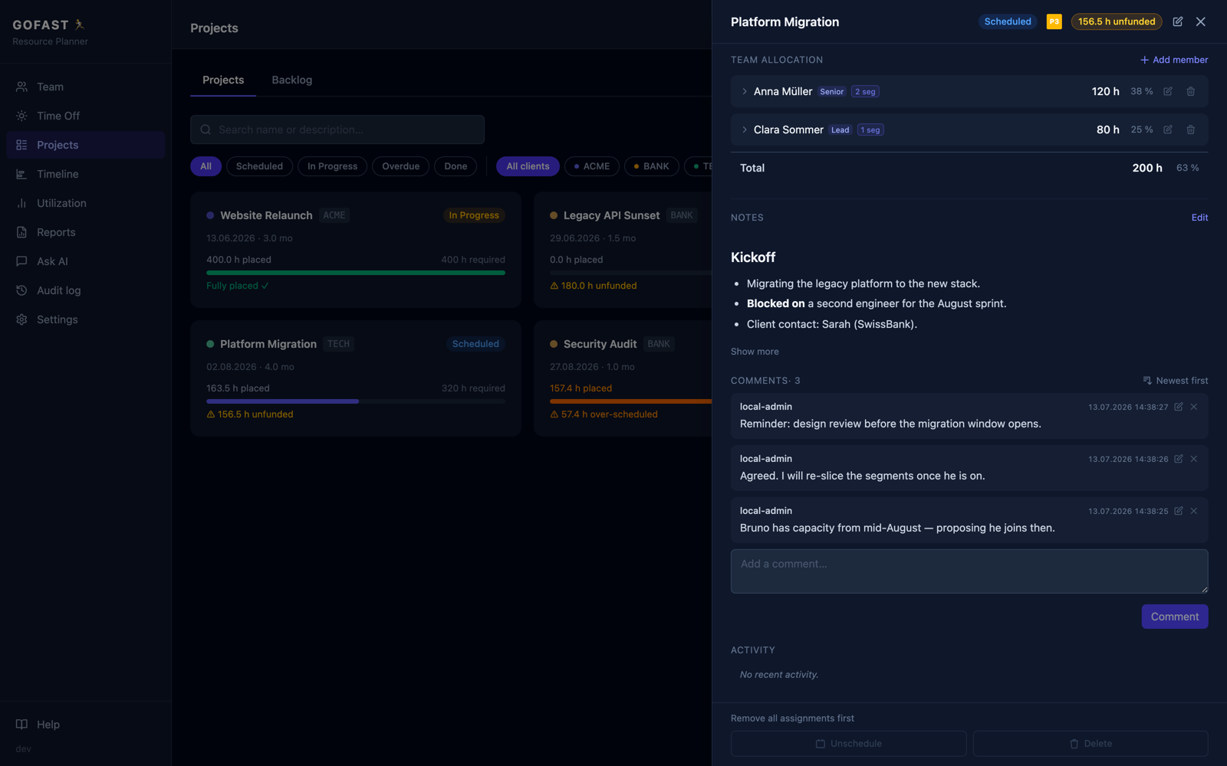The image size is (1227, 766).
Task: Click the Scheduled status badge in panel header
Action: pos(1007,21)
